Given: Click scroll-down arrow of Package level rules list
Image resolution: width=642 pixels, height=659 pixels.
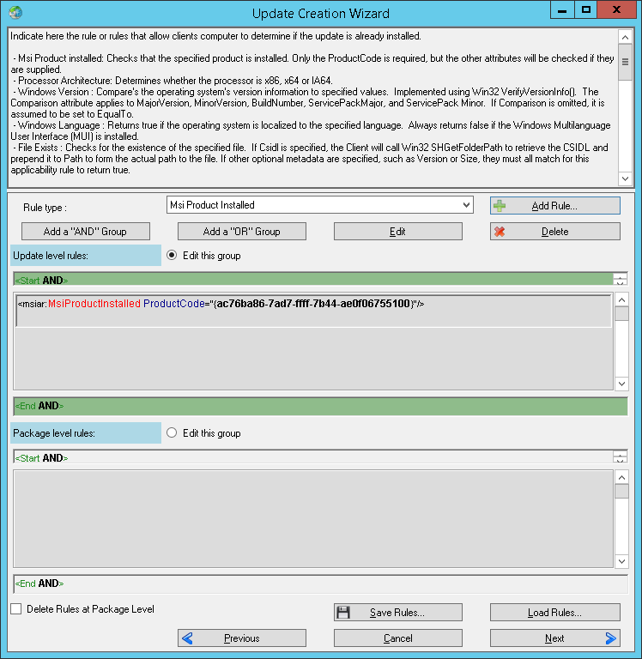Looking at the screenshot, I should tap(621, 561).
